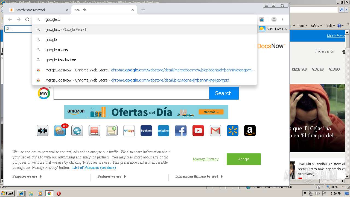Click in the Chrome address bar text
This screenshot has height=197, width=350.
53,19
